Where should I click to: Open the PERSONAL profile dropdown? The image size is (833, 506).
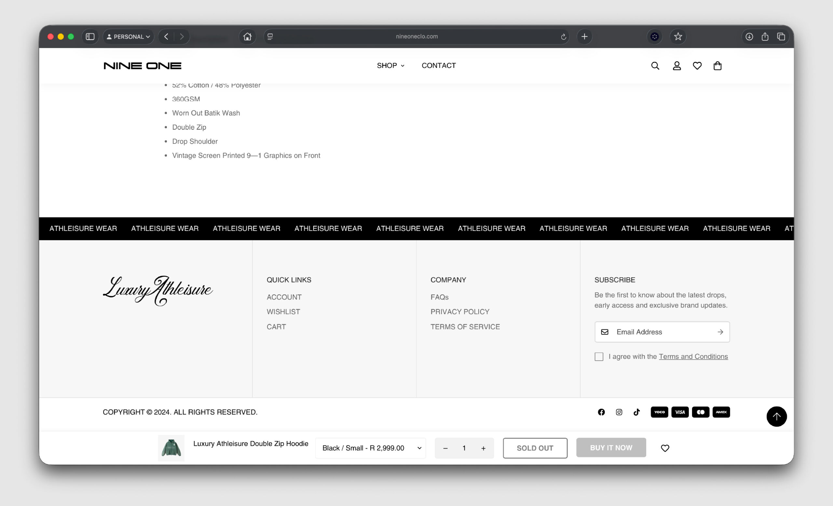coord(129,36)
